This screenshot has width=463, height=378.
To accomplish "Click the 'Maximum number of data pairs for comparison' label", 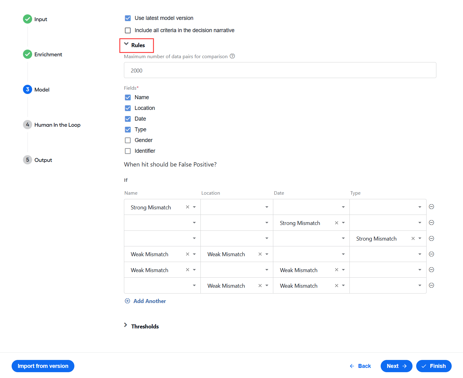I will [x=176, y=56].
